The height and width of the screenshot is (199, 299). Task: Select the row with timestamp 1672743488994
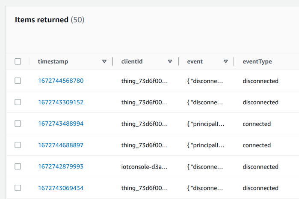[18, 124]
